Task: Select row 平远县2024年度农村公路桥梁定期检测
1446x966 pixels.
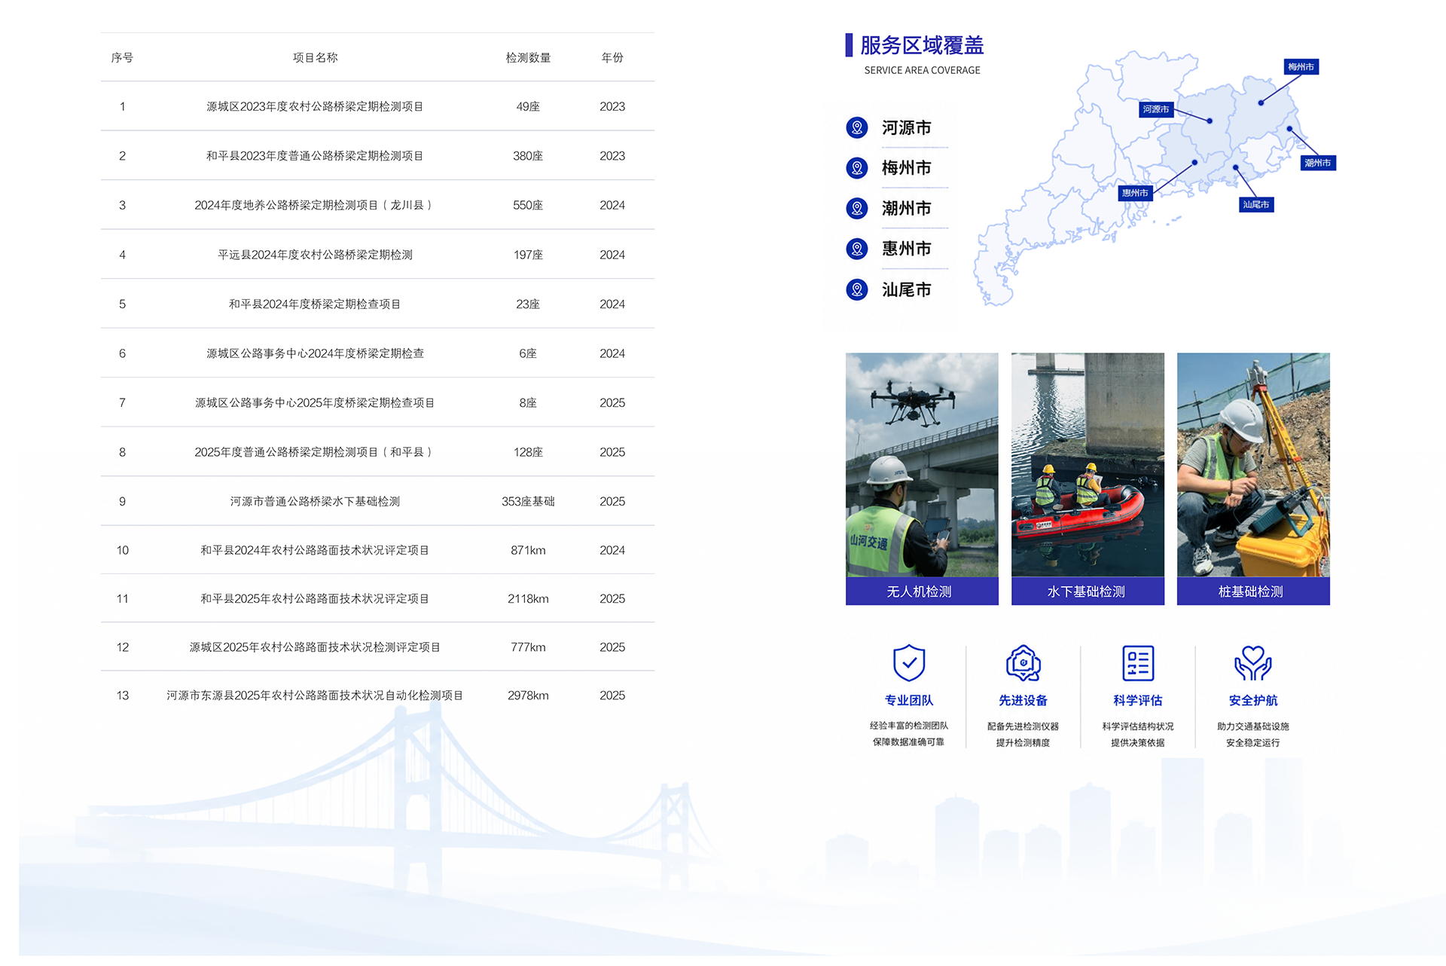Action: tap(377, 255)
